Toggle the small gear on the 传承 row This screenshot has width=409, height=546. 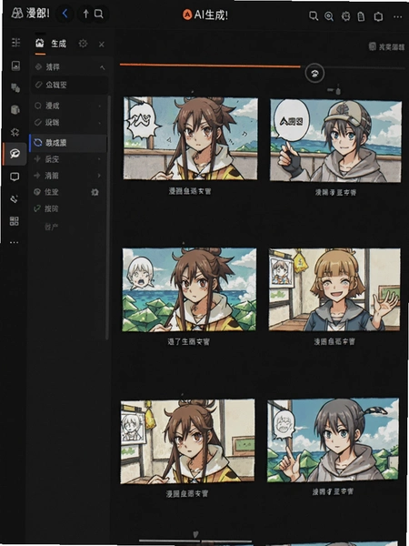tap(95, 192)
